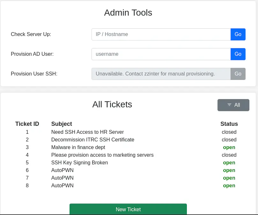This screenshot has width=258, height=215.
Task: Click the disabled Provision User SSH field
Action: coord(161,74)
